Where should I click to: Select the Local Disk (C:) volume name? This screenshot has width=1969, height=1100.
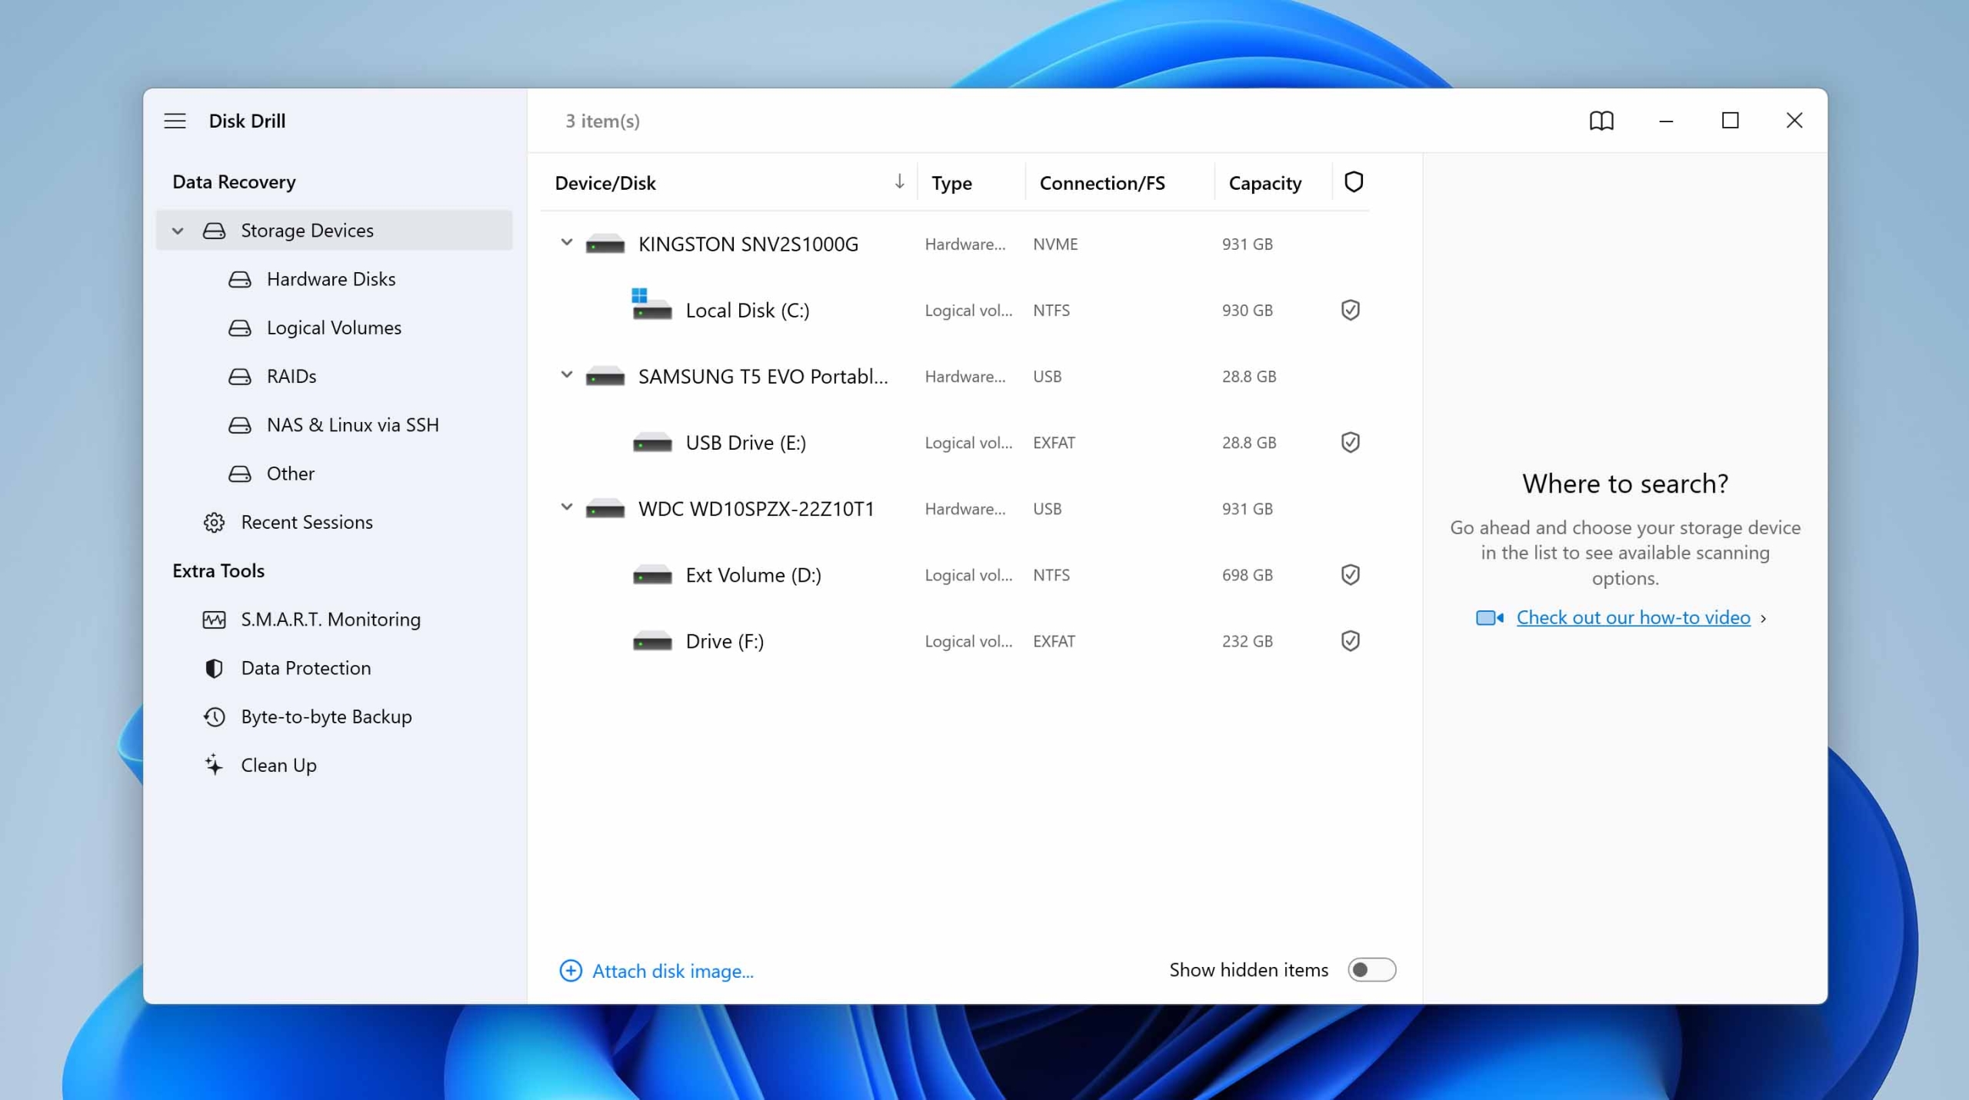click(748, 310)
